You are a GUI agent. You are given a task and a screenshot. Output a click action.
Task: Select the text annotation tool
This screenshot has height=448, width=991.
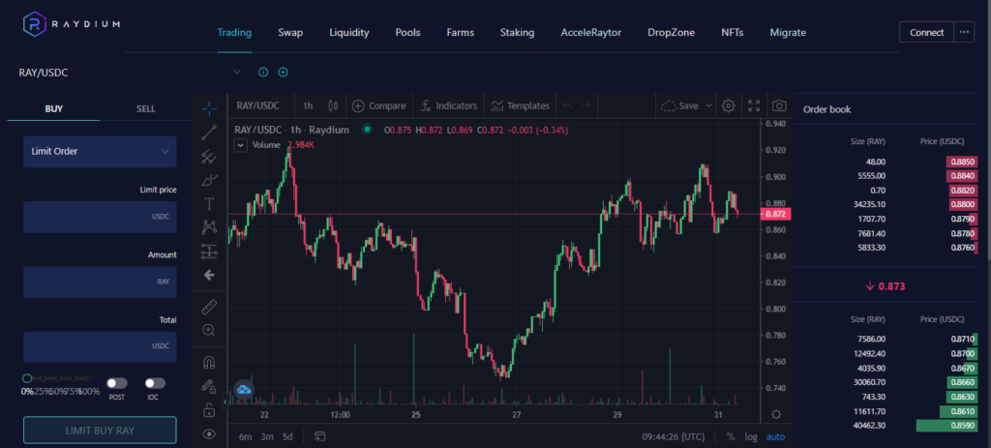[x=209, y=203]
